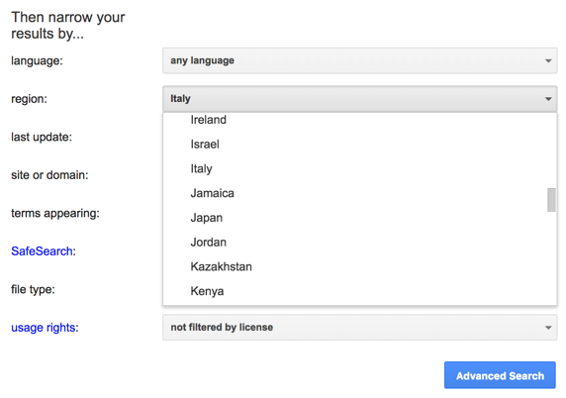Click the region list scrollbar thumb
The image size is (566, 398).
click(551, 200)
